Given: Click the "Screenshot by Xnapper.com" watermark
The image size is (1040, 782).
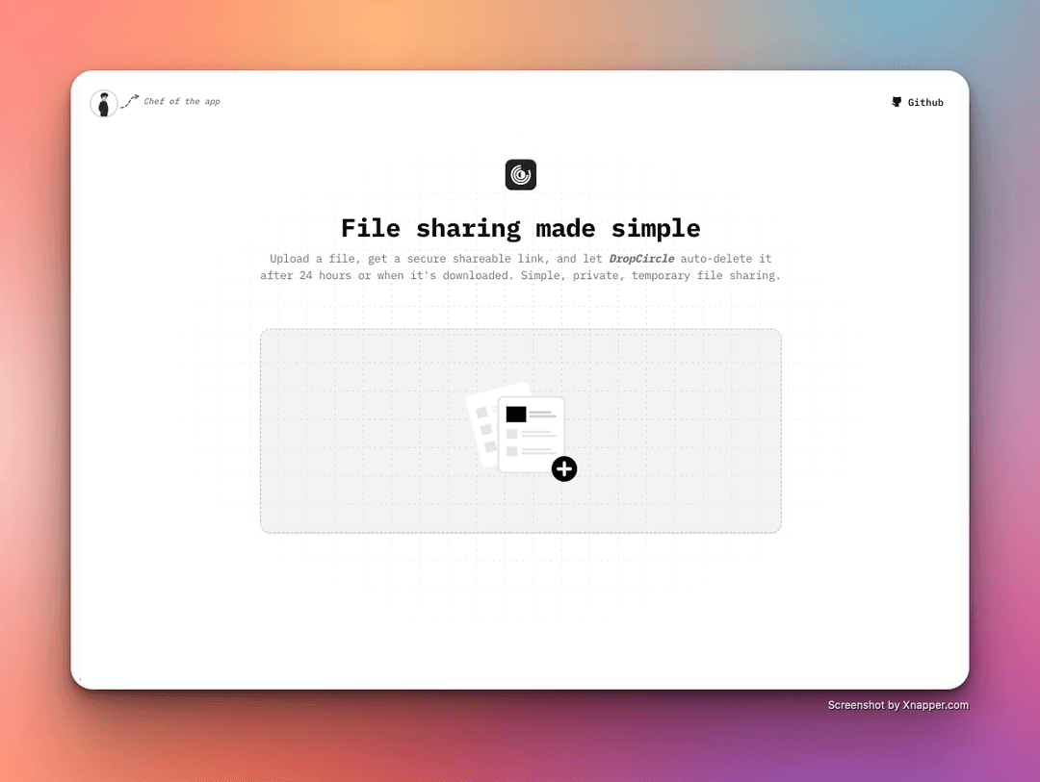Looking at the screenshot, I should click(x=897, y=705).
